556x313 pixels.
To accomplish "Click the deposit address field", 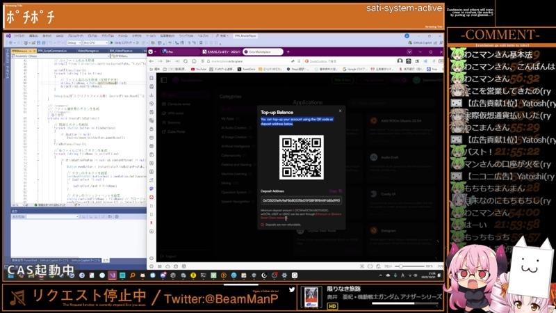I will 300,200.
